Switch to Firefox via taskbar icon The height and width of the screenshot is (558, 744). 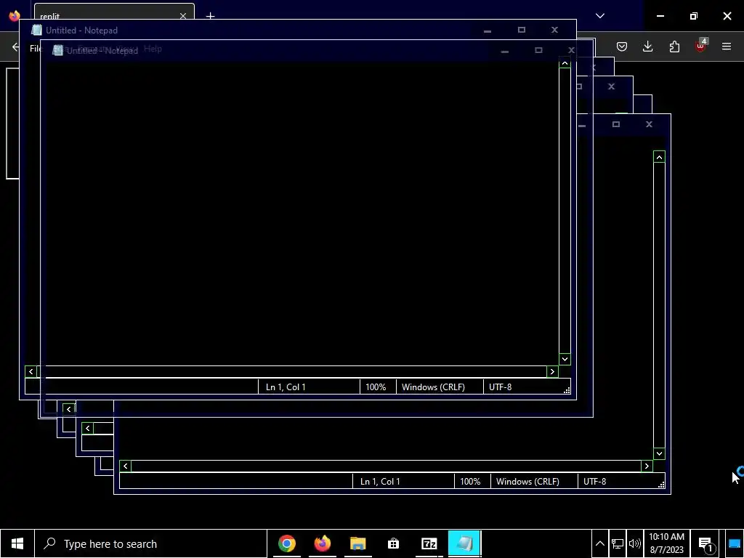(322, 543)
